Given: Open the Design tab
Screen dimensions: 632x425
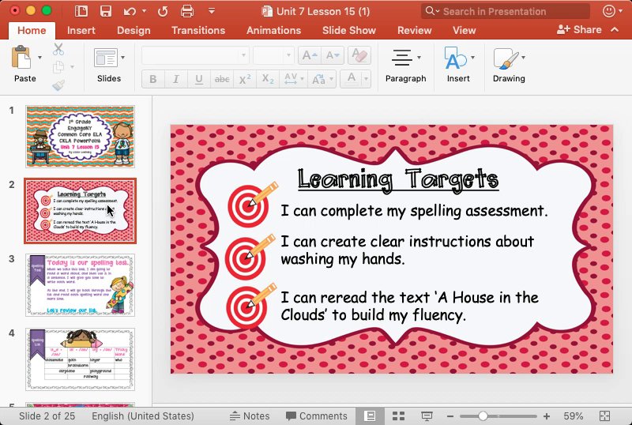Looking at the screenshot, I should (x=134, y=30).
